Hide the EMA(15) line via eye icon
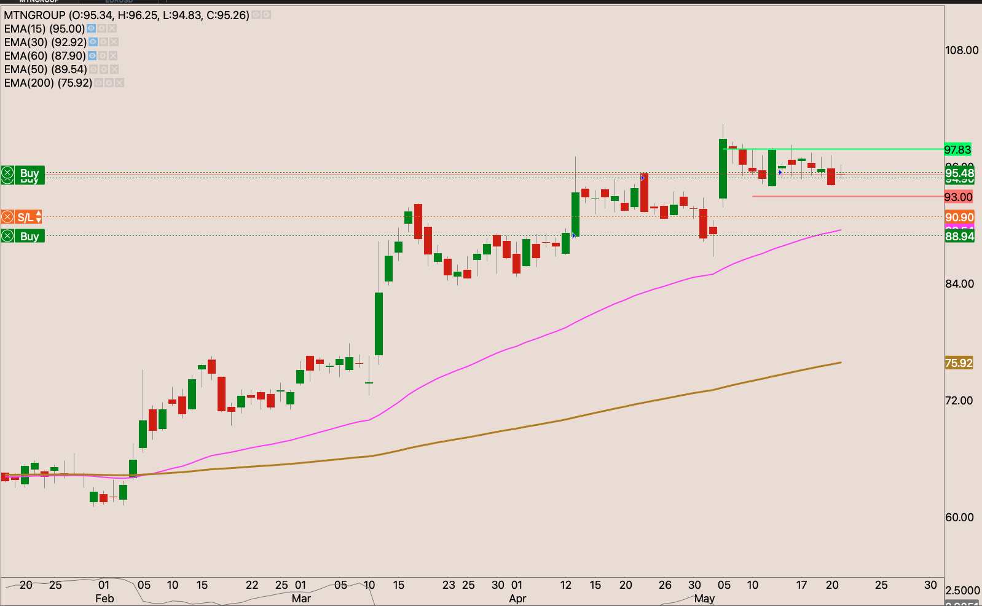Viewport: 982px width, 606px height. [x=91, y=29]
